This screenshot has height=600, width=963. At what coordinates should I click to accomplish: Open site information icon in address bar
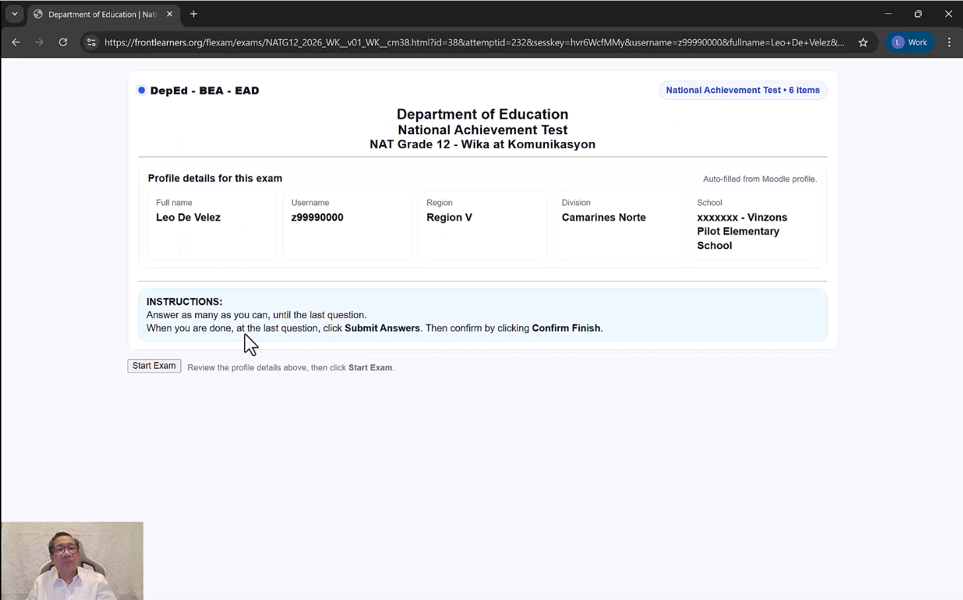(x=91, y=42)
